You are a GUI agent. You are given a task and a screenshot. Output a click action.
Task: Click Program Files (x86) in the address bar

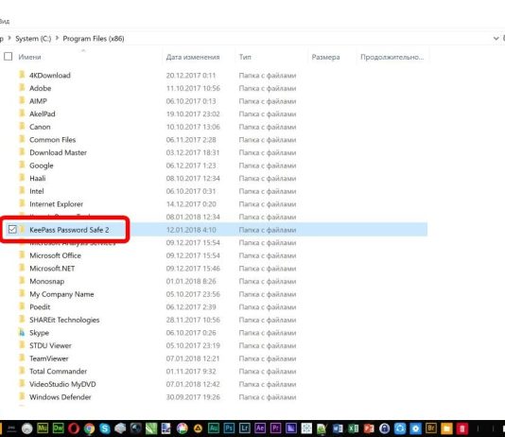point(94,39)
